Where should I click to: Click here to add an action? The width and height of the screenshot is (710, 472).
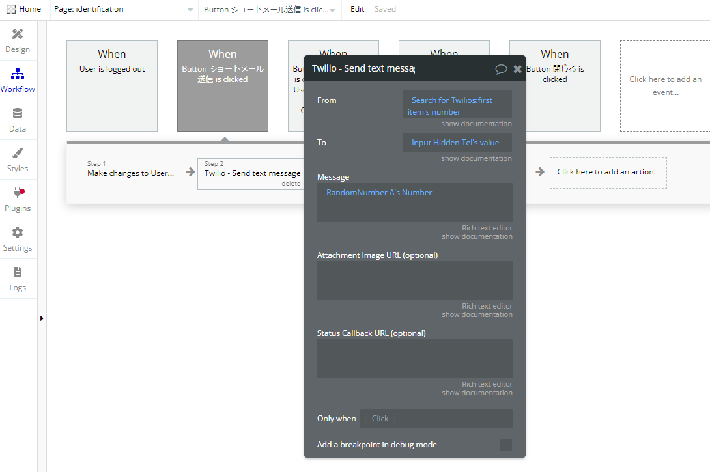point(608,173)
